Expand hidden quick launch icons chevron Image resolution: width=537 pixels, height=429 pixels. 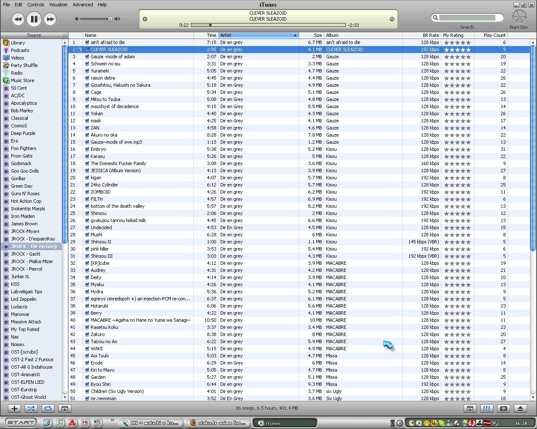[112, 420]
